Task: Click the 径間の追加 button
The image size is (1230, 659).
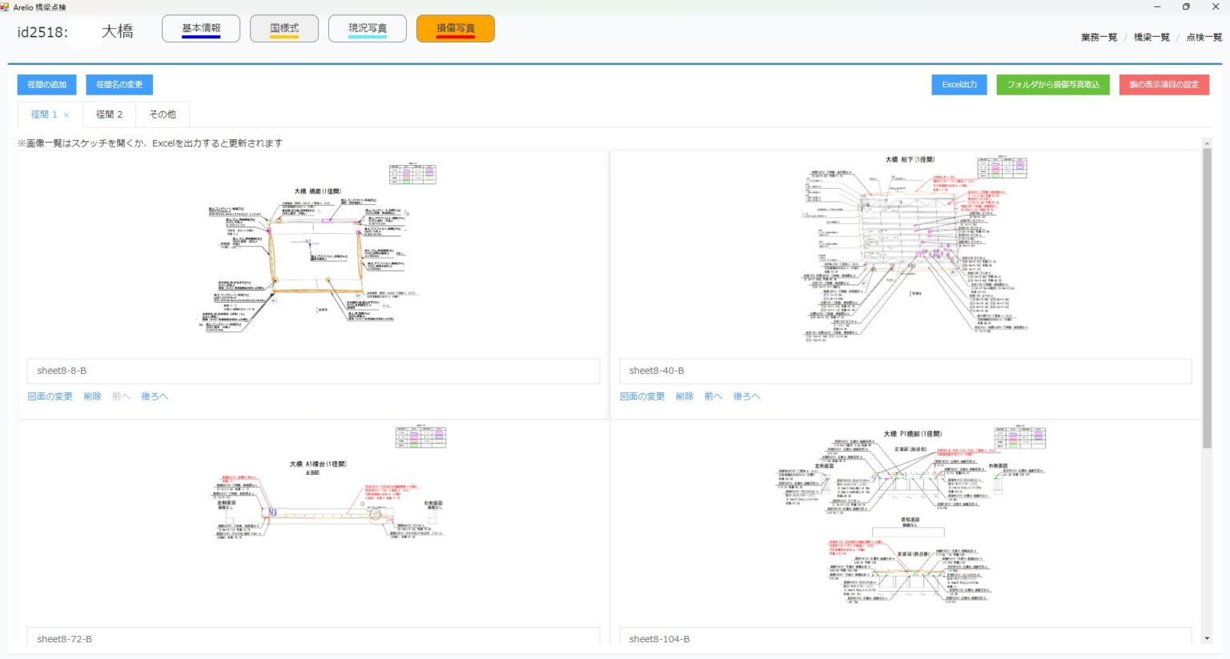Action: [47, 85]
